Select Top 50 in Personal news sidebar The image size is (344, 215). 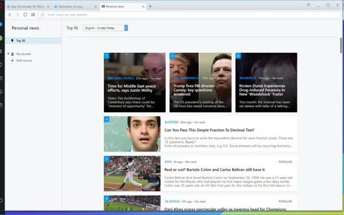point(33,41)
